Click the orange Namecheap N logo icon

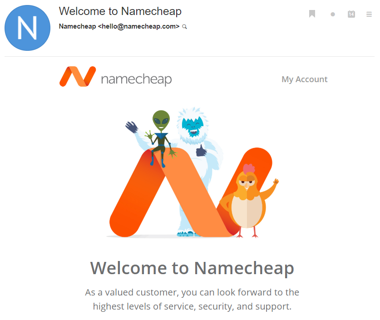[x=78, y=76]
